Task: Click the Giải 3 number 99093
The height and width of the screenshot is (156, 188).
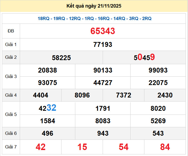Action: (x=158, y=70)
